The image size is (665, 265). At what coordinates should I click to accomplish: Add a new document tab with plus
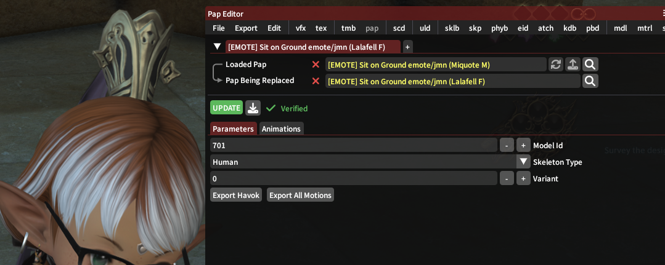pos(407,47)
